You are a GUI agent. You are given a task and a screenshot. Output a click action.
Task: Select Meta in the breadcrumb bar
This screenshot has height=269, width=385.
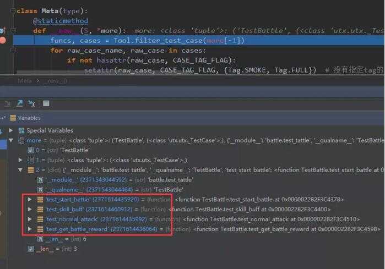pyautogui.click(x=25, y=81)
